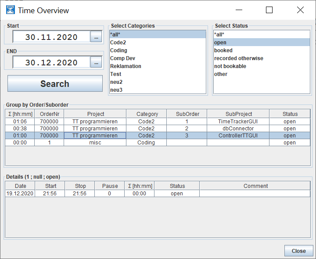The image size is (316, 259).
Task: Select the misc project row
Action: tap(95, 143)
